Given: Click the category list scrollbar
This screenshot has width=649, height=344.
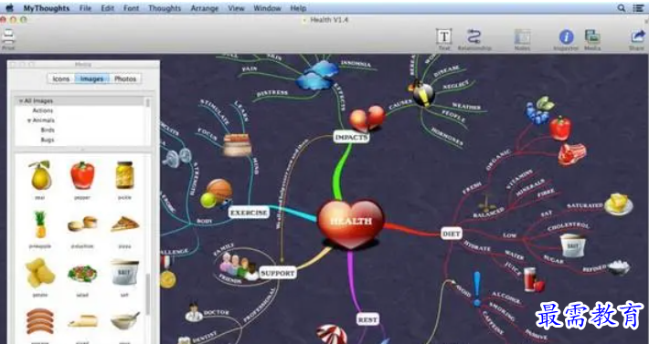Looking at the screenshot, I should [x=147, y=102].
